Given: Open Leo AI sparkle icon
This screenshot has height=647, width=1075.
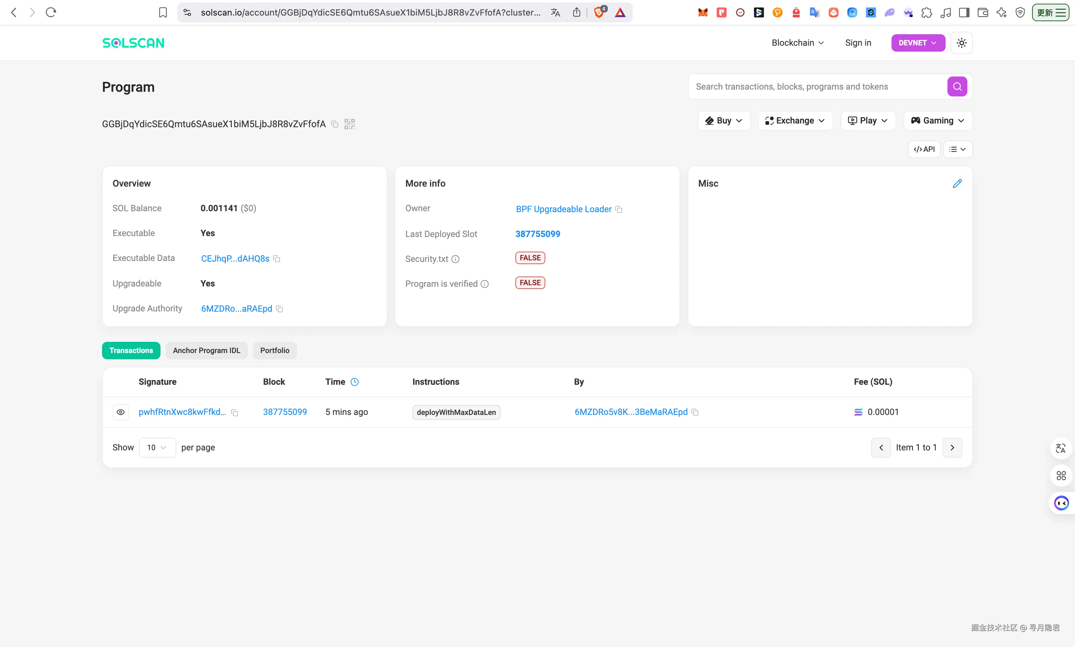Looking at the screenshot, I should coord(1001,13).
